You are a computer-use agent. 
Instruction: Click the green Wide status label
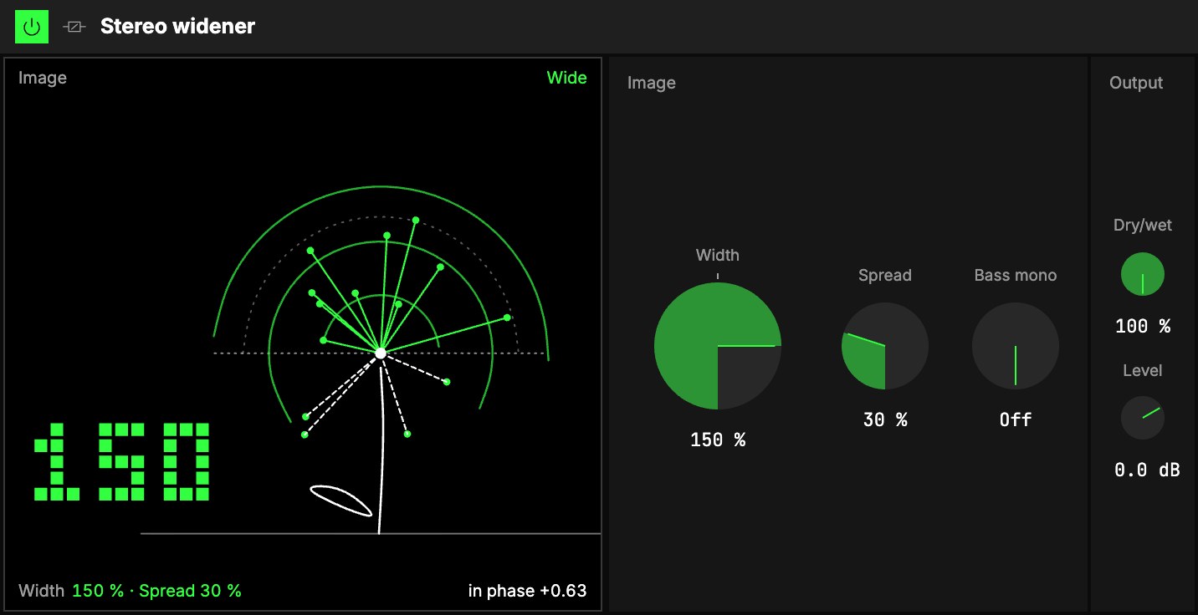[x=566, y=78]
